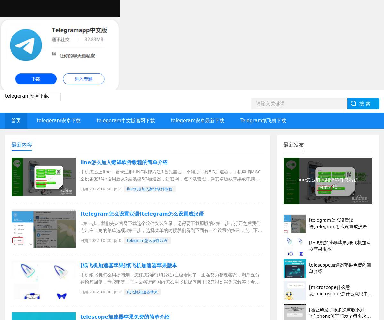Click the telegram怎么设置汉语 tag
This screenshot has width=384, height=320.
click(x=147, y=241)
